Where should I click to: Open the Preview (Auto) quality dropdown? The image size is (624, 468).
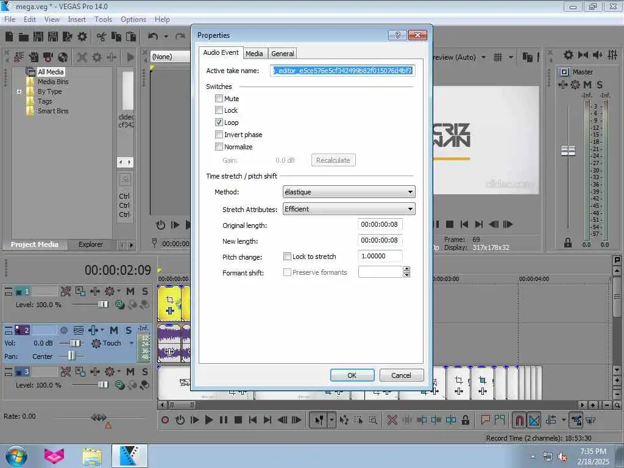pos(483,57)
